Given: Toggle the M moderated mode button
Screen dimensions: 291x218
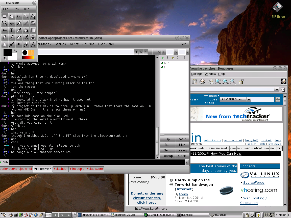Looking at the screenshot, I should coord(159,52).
